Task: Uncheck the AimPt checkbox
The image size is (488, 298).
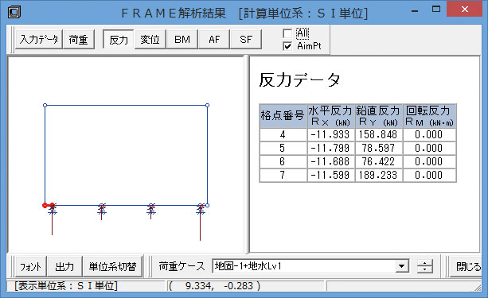Action: 287,46
